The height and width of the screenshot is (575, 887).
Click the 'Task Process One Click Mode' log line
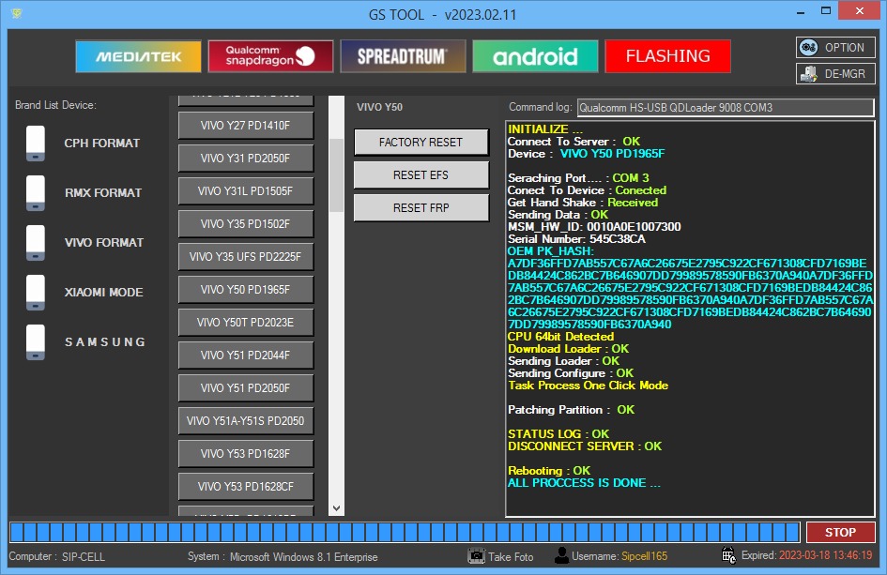588,386
